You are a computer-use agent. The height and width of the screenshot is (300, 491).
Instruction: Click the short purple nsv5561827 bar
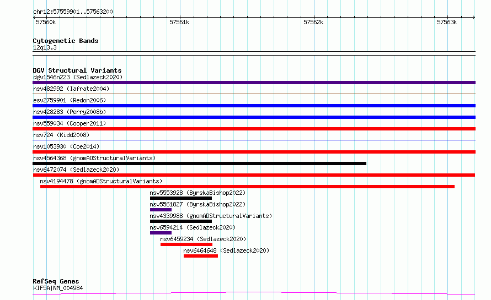coord(161,210)
